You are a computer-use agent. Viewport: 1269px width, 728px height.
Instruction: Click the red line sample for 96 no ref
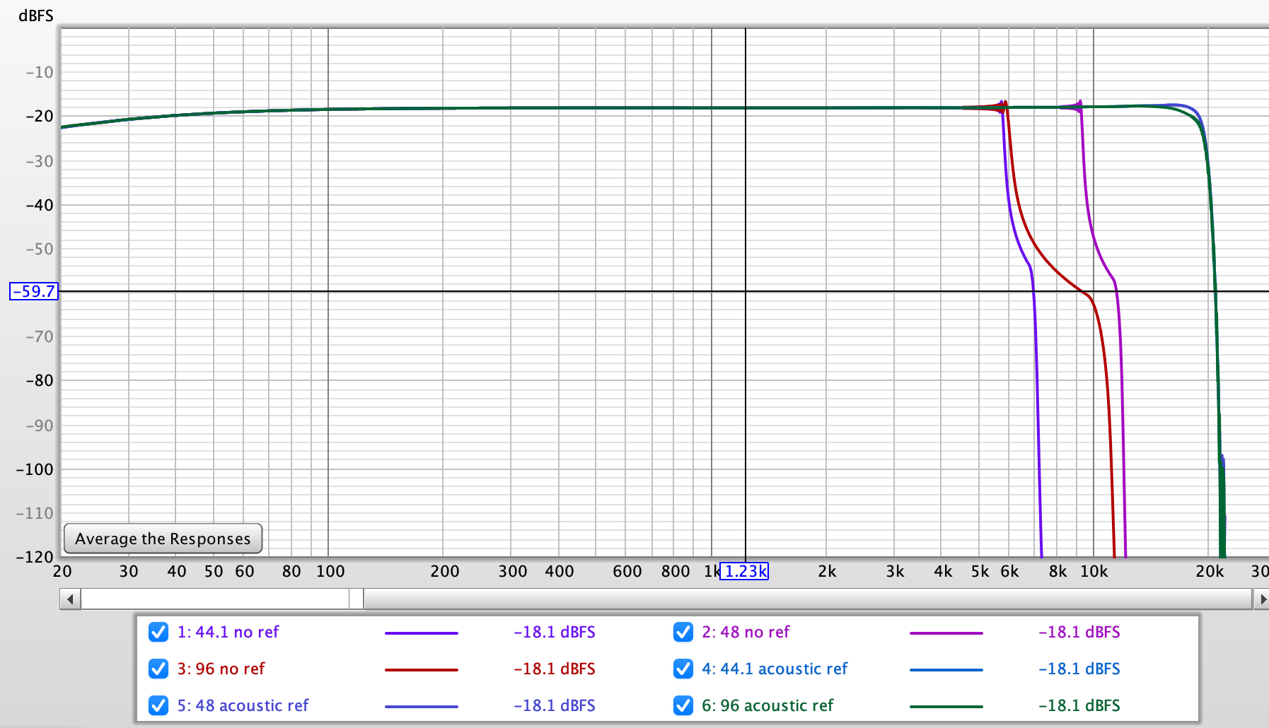tap(422, 669)
